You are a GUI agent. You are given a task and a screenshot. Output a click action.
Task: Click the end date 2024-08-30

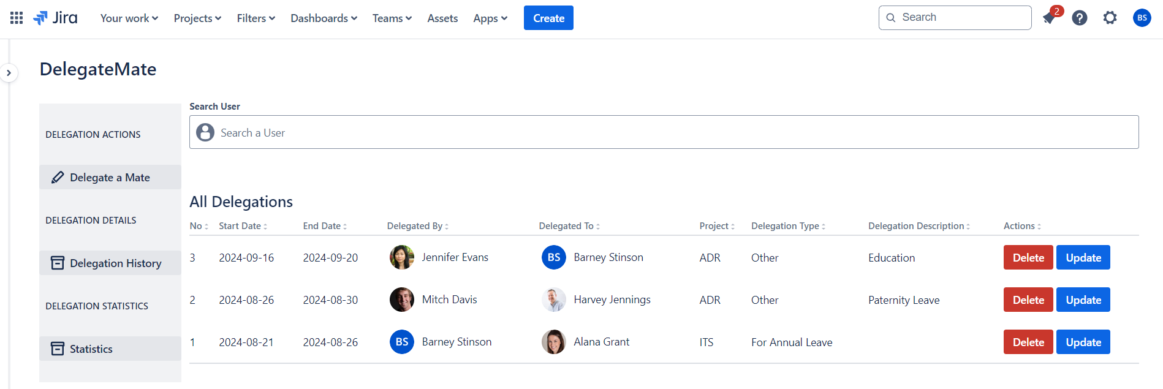pyautogui.click(x=330, y=300)
